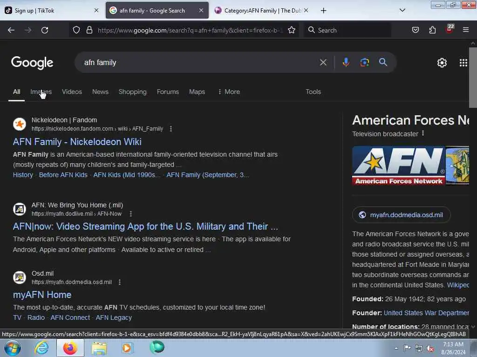Screen dimensions: 477x357
Task: Open more options for AFN-Now result
Action: pos(131,214)
